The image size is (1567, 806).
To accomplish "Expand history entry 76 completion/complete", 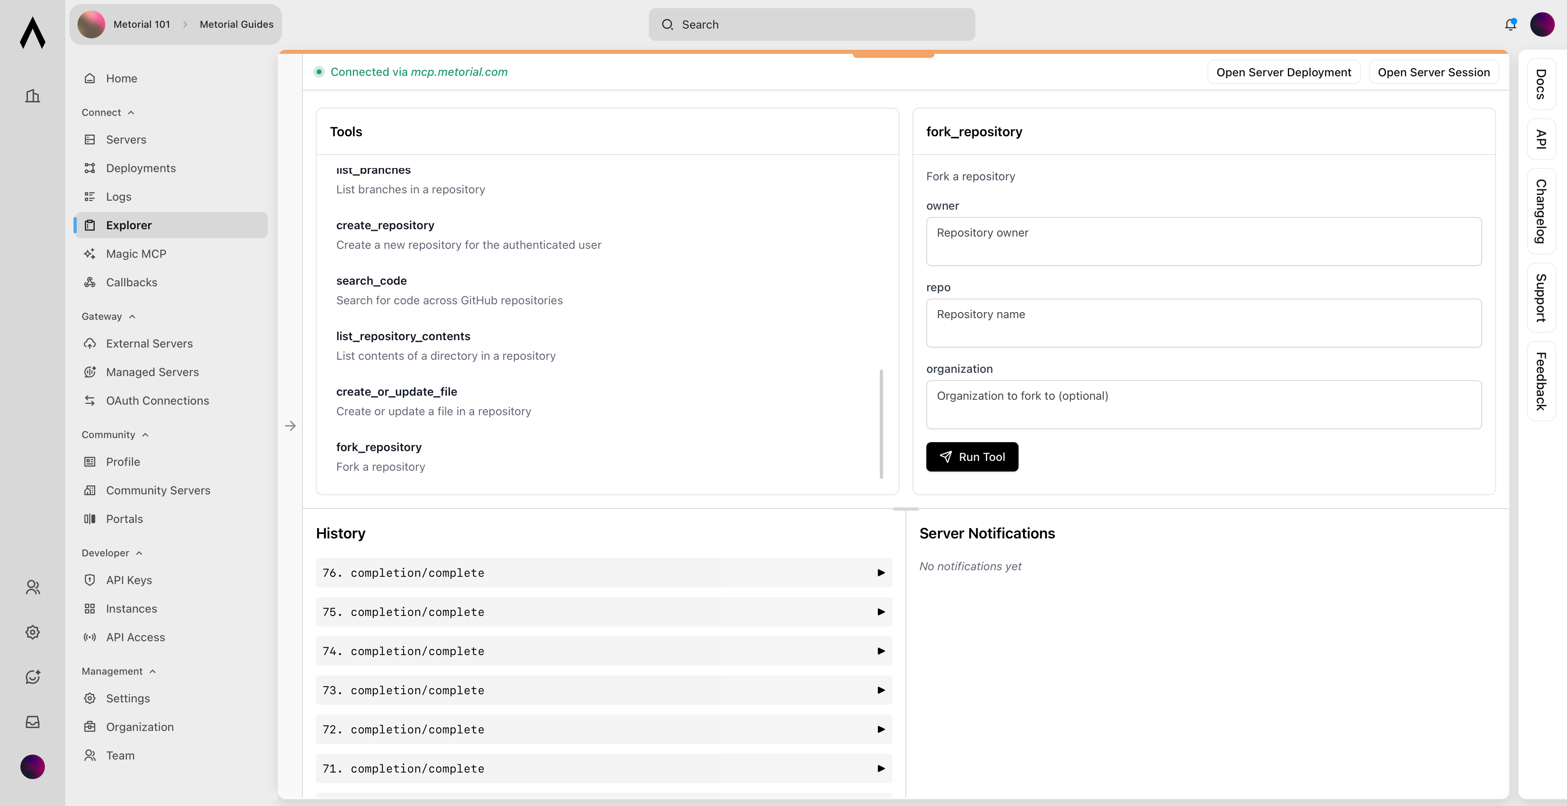I will pos(604,573).
